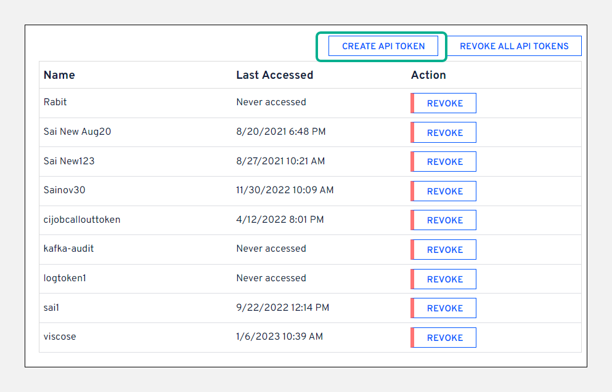This screenshot has width=612, height=392.
Task: Revoke the sai1 token
Action: coord(444,308)
